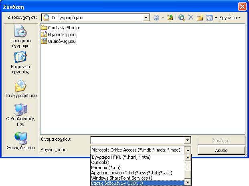Open Θέσεις δικτύου in the places bar
The width and height of the screenshot is (249, 186).
tap(21, 141)
